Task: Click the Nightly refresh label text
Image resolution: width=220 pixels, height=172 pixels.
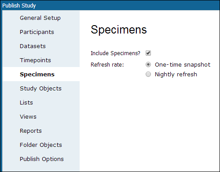Action: point(176,75)
